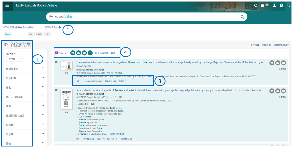
Task: Click the 检索时无变体 link
Action: pos(51,27)
